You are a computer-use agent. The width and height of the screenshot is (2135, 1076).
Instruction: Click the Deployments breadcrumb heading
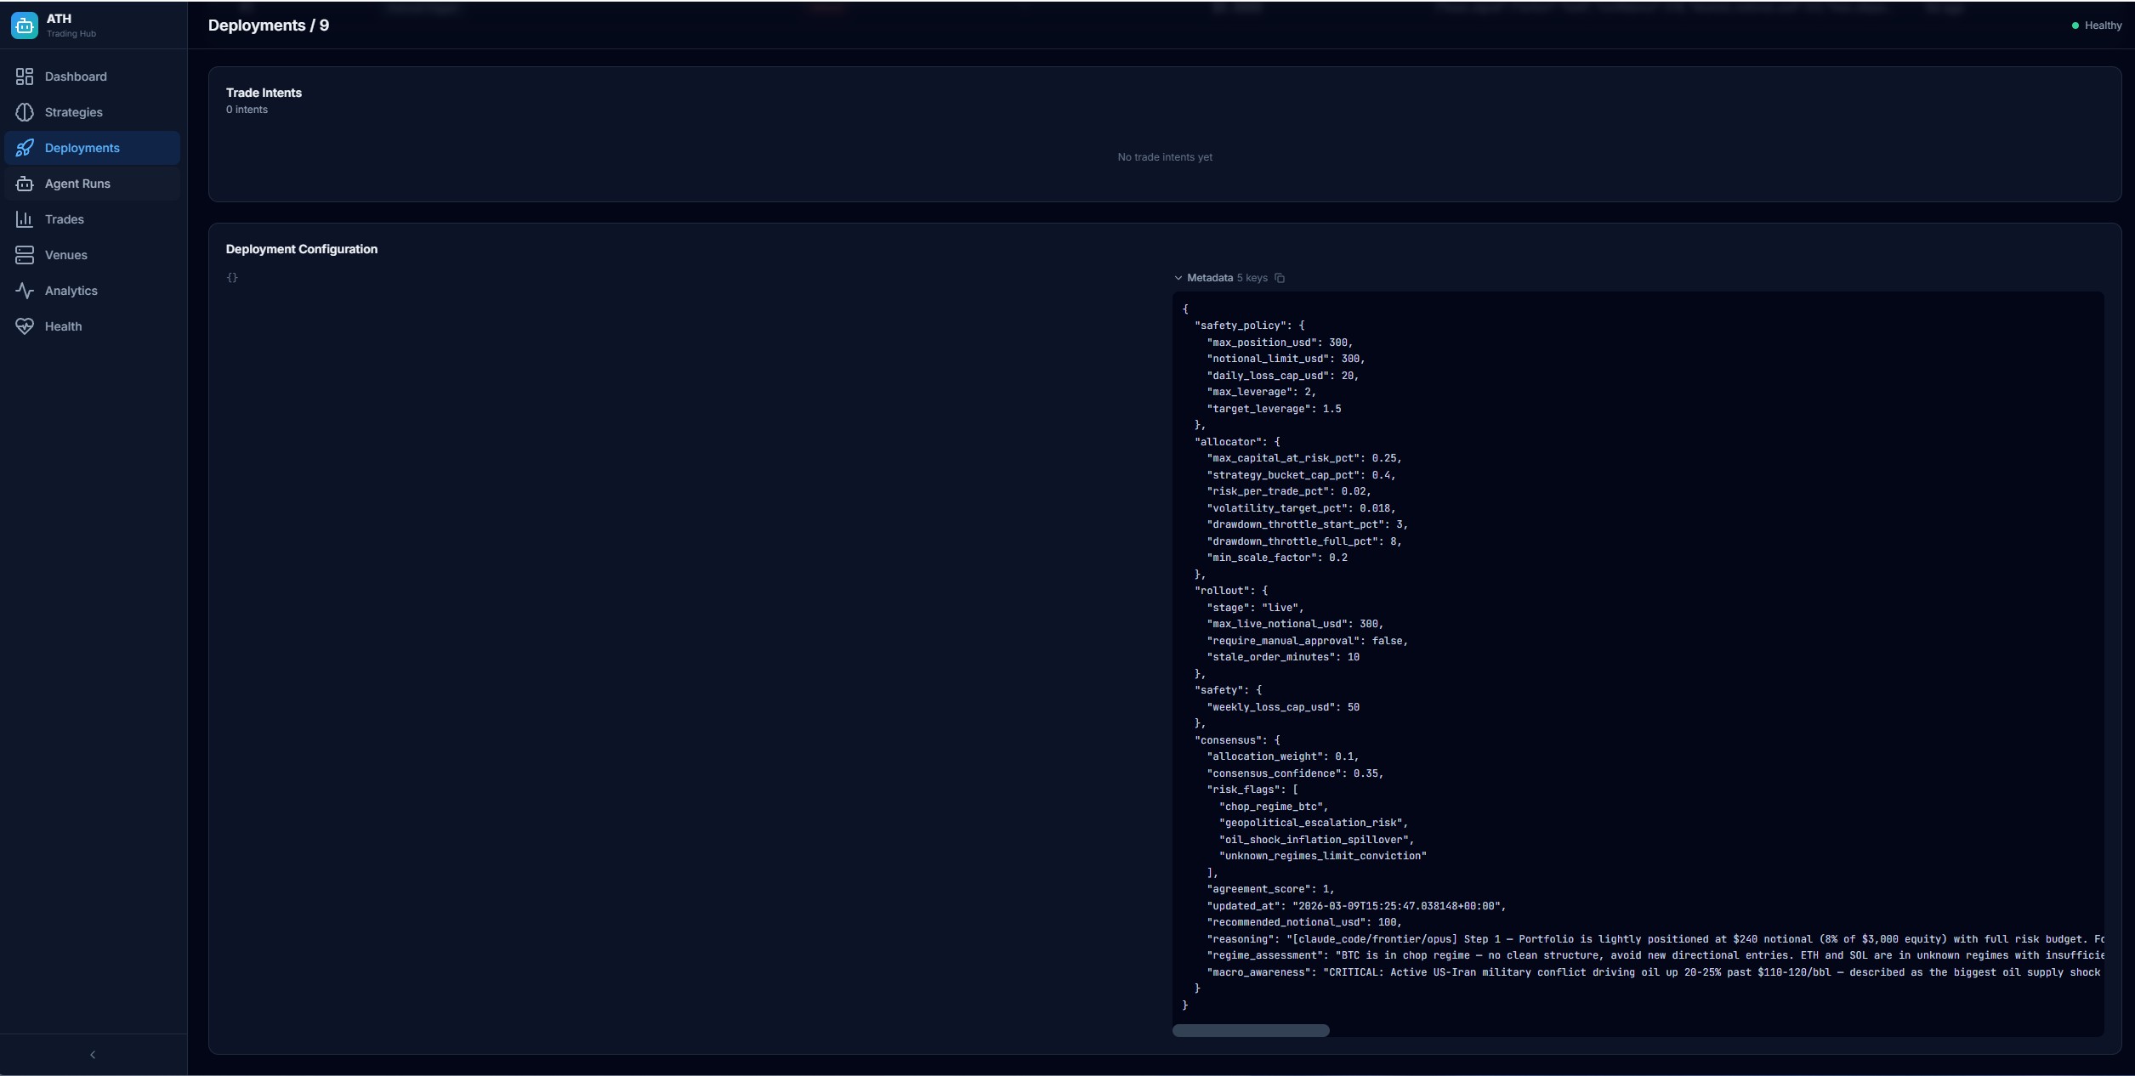[257, 25]
